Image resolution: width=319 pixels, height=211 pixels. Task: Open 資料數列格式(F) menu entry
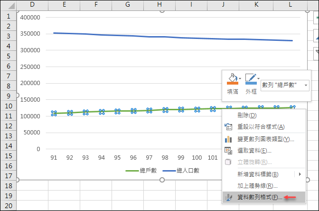coord(264,197)
